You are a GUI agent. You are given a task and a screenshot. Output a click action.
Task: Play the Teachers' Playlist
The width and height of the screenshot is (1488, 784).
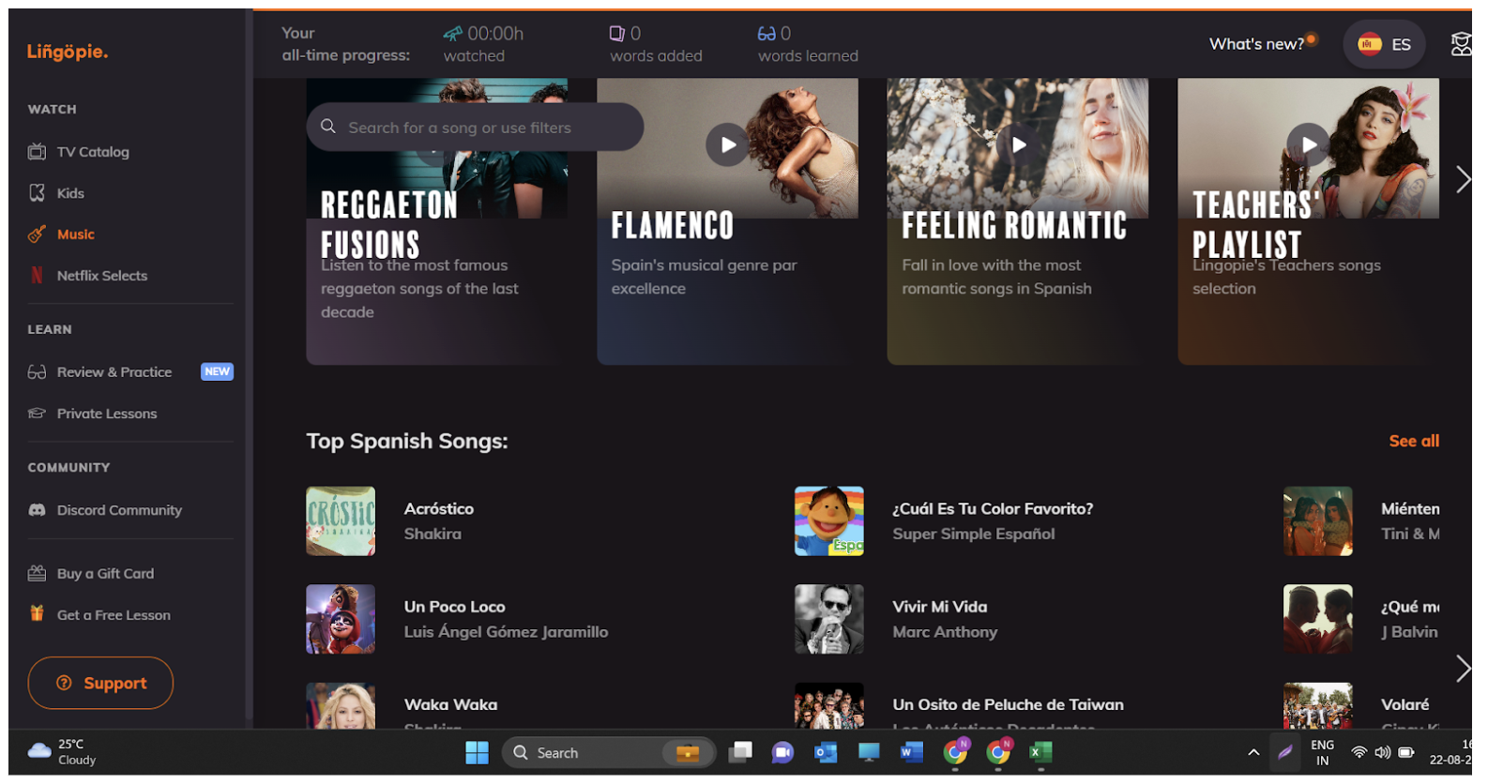[x=1309, y=144]
